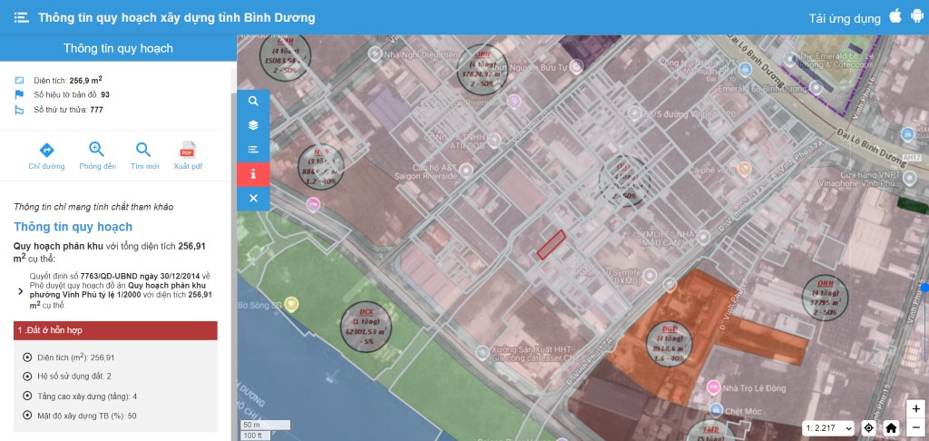929x441 pixels.
Task: Collapse the Đất ở hỗn hợp section
Action: (115, 331)
